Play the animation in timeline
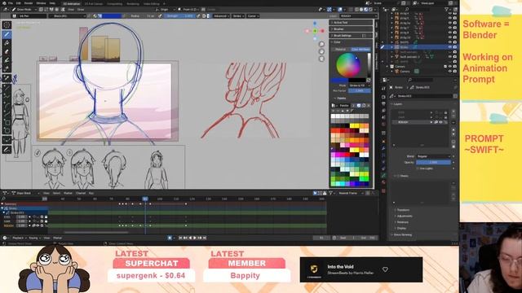The image size is (522, 293). (195, 238)
